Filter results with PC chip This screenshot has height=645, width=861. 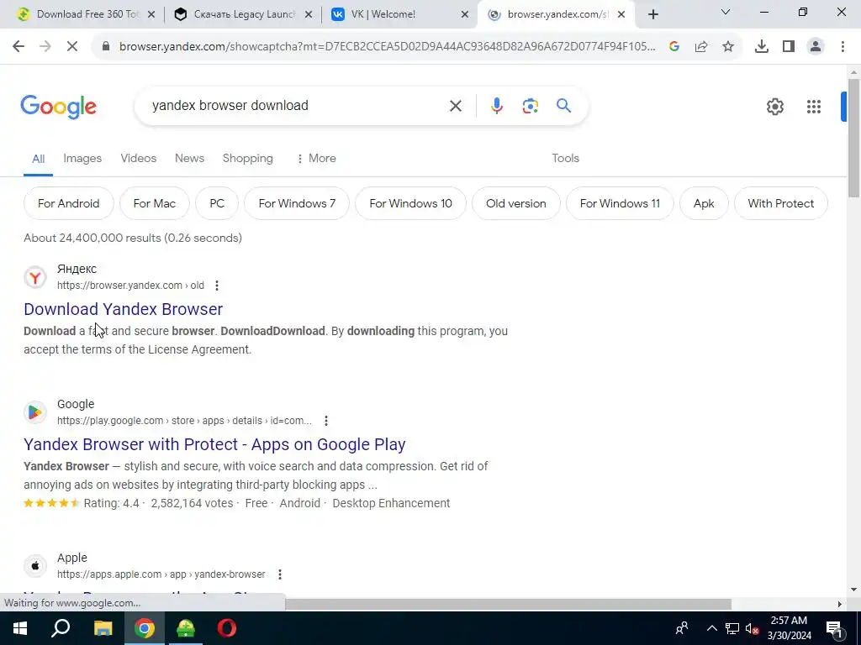click(217, 203)
